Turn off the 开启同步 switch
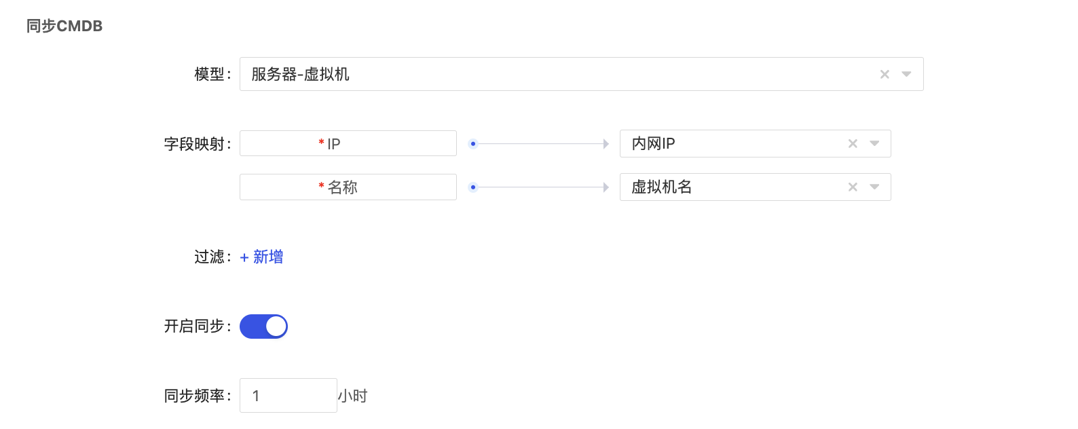 (x=263, y=327)
